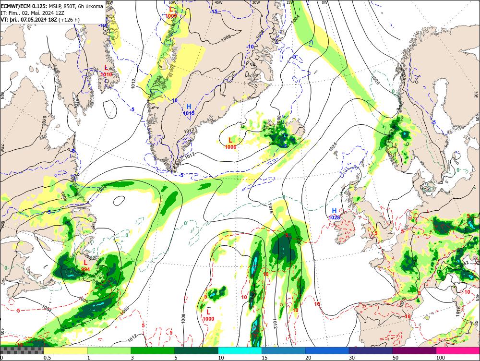Select the 'L 1010' low marker
The height and width of the screenshot is (361, 480).
coord(106,71)
